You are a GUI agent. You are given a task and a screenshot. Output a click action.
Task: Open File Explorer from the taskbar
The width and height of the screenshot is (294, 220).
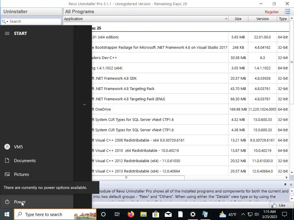(x=143, y=214)
